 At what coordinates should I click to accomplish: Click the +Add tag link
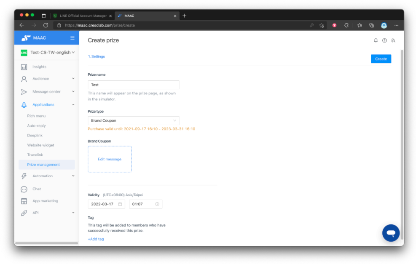(96, 239)
